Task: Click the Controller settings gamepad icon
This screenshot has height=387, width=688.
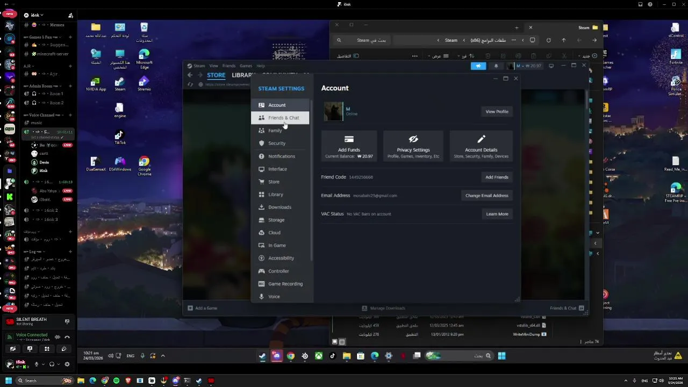Action: pyautogui.click(x=262, y=271)
